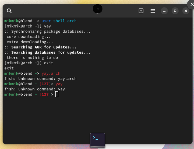Open the terminal search magnifier icon
Image resolution: width=194 pixels, height=149 pixels.
9,11
